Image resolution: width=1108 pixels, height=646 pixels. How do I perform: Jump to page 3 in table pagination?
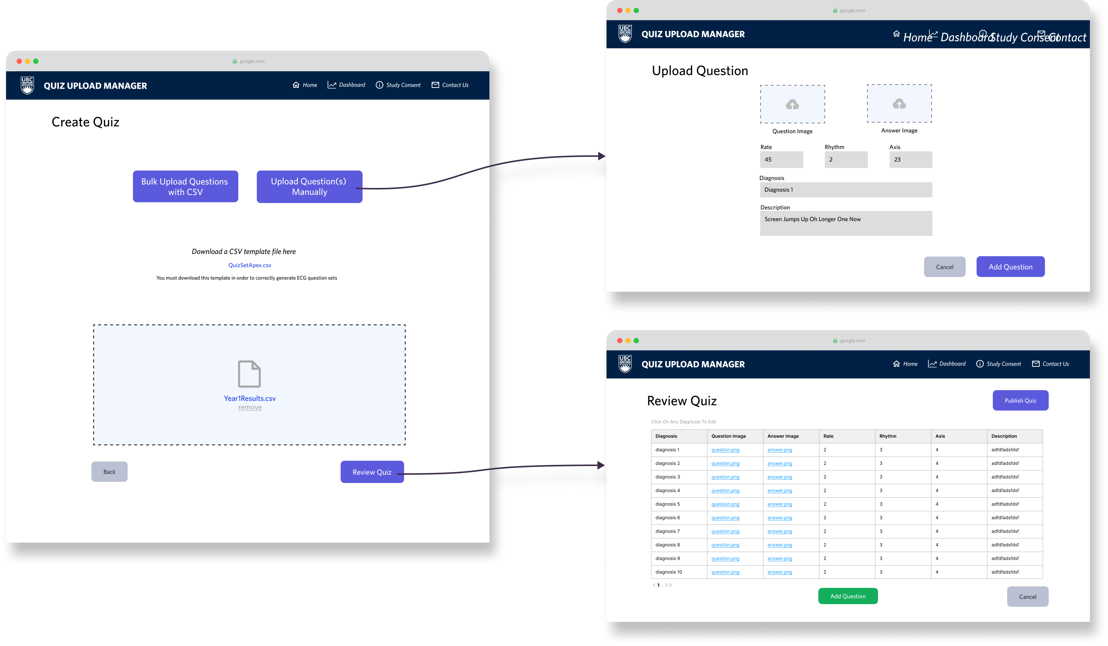tap(666, 585)
